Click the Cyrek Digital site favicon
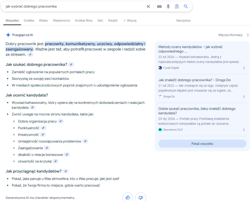 pos(160,68)
